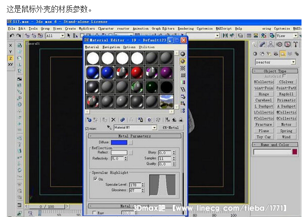Image resolution: width=302 pixels, height=217 pixels.
Task: Click the Make Preview icon
Action: 183,89
